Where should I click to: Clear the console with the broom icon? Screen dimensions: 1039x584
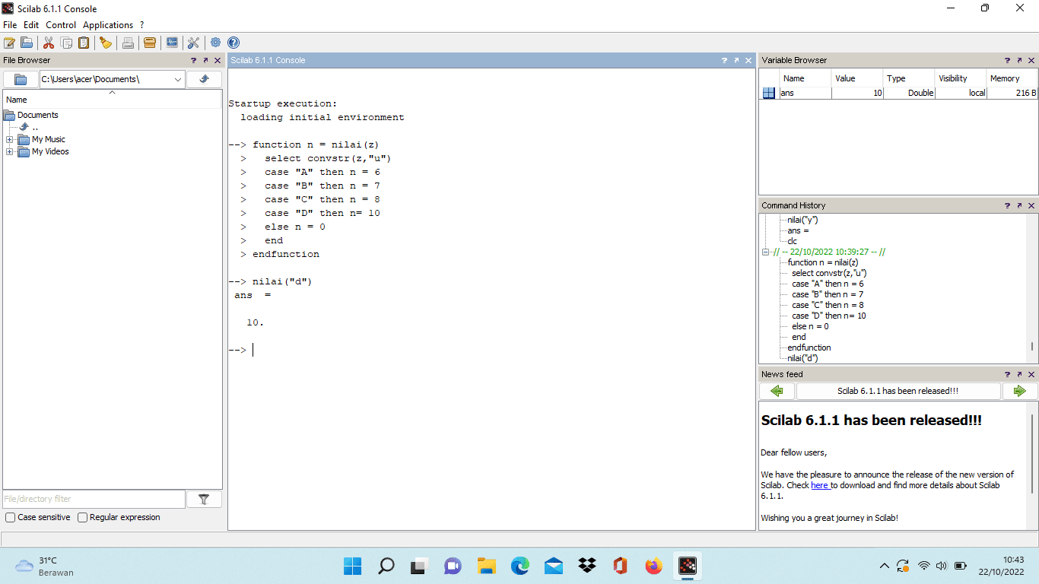(106, 43)
